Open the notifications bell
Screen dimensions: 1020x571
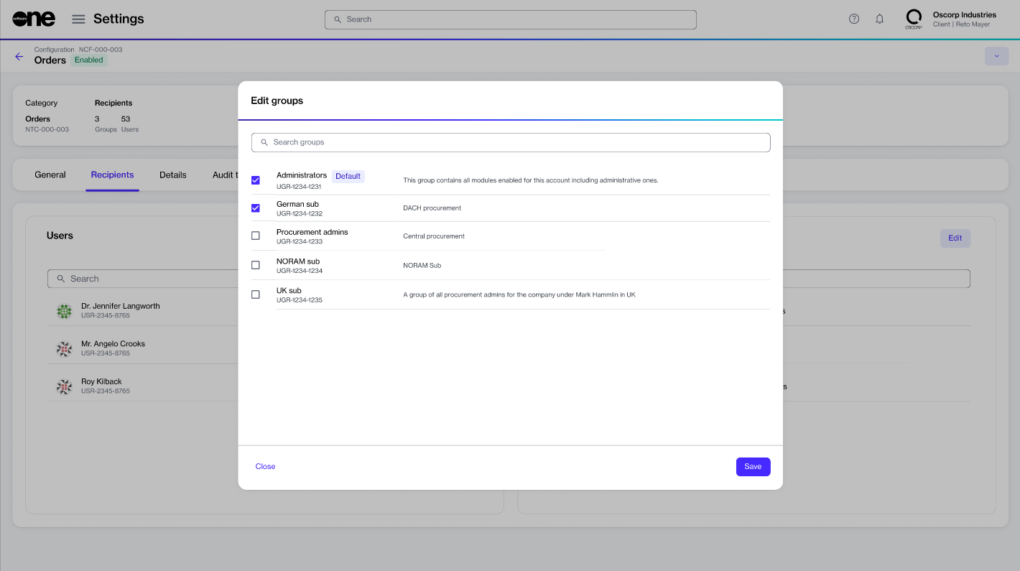coord(879,19)
